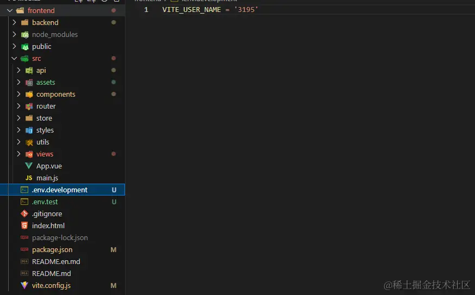Click the VITE_USER_NAME variable in editor
This screenshot has width=475, height=295.
(191, 10)
